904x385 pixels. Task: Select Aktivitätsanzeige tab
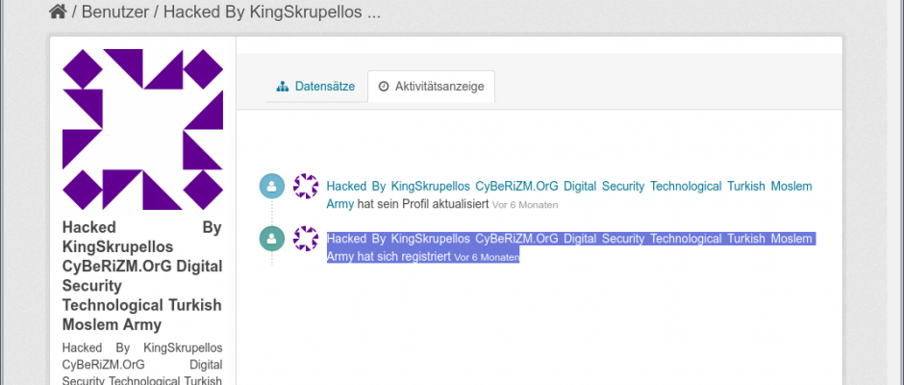[x=431, y=87]
